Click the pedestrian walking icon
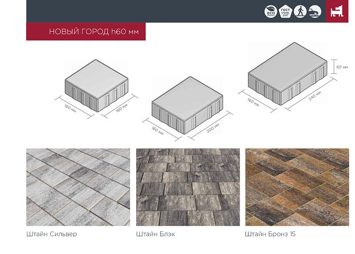This screenshot has width=355, height=254. [300, 12]
